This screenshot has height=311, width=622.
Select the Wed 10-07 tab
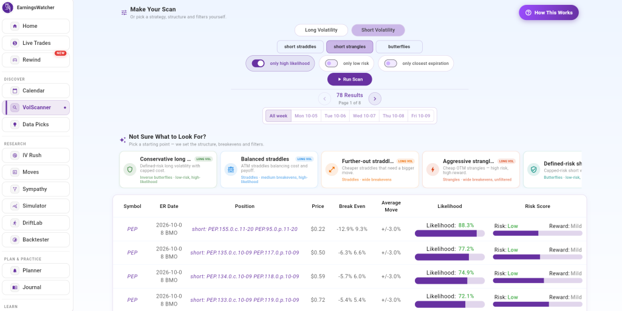click(364, 116)
